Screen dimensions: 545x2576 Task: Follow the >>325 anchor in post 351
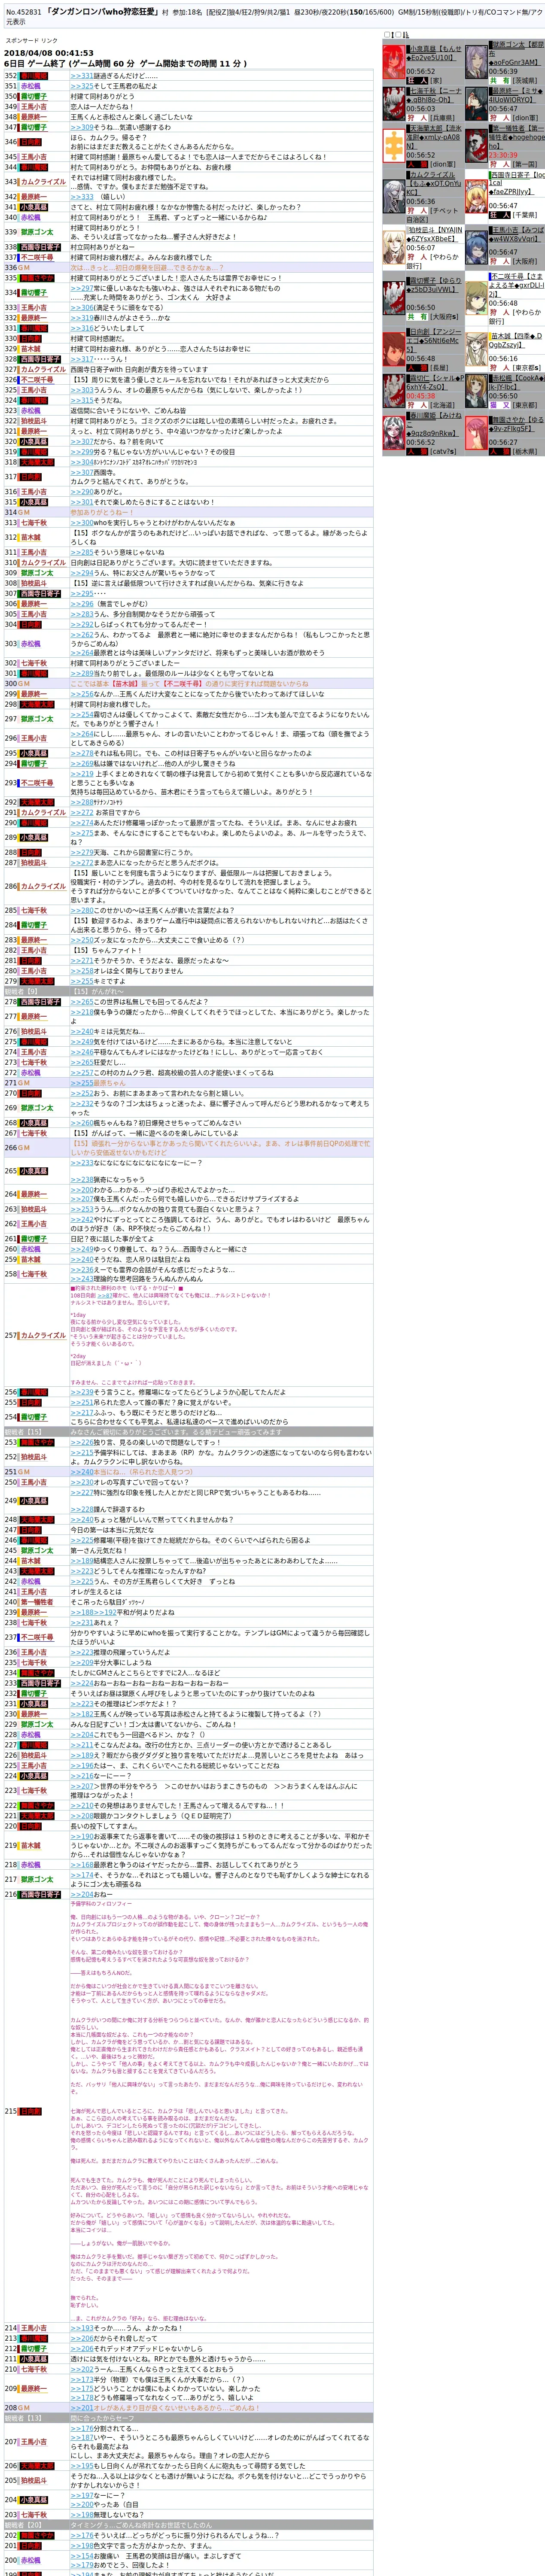click(81, 86)
